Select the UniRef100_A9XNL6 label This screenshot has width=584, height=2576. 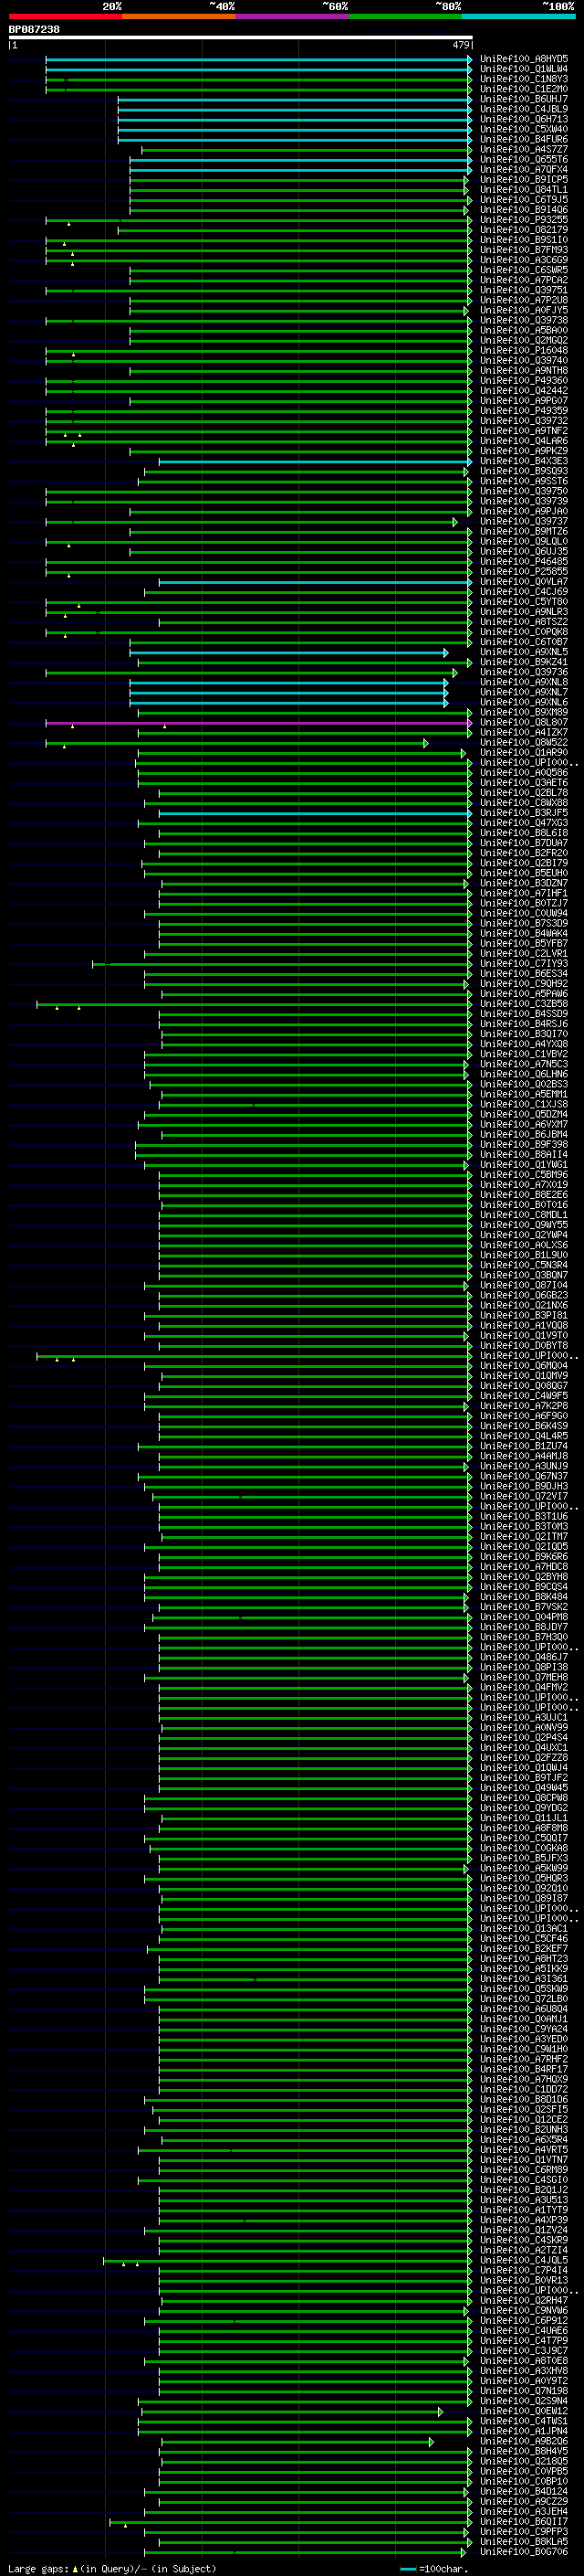[x=524, y=702]
